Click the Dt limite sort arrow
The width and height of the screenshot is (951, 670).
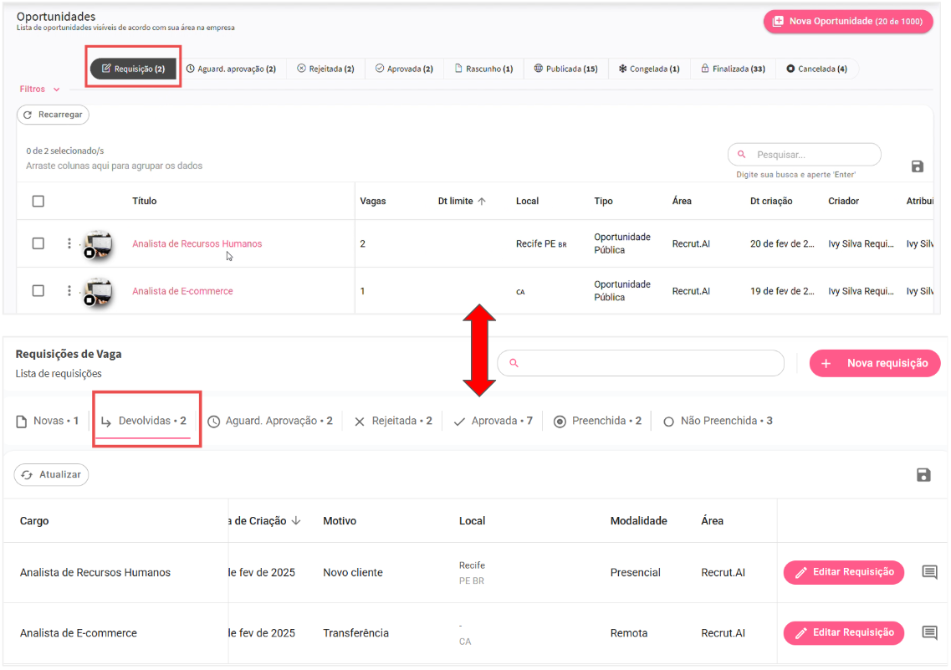tap(482, 202)
